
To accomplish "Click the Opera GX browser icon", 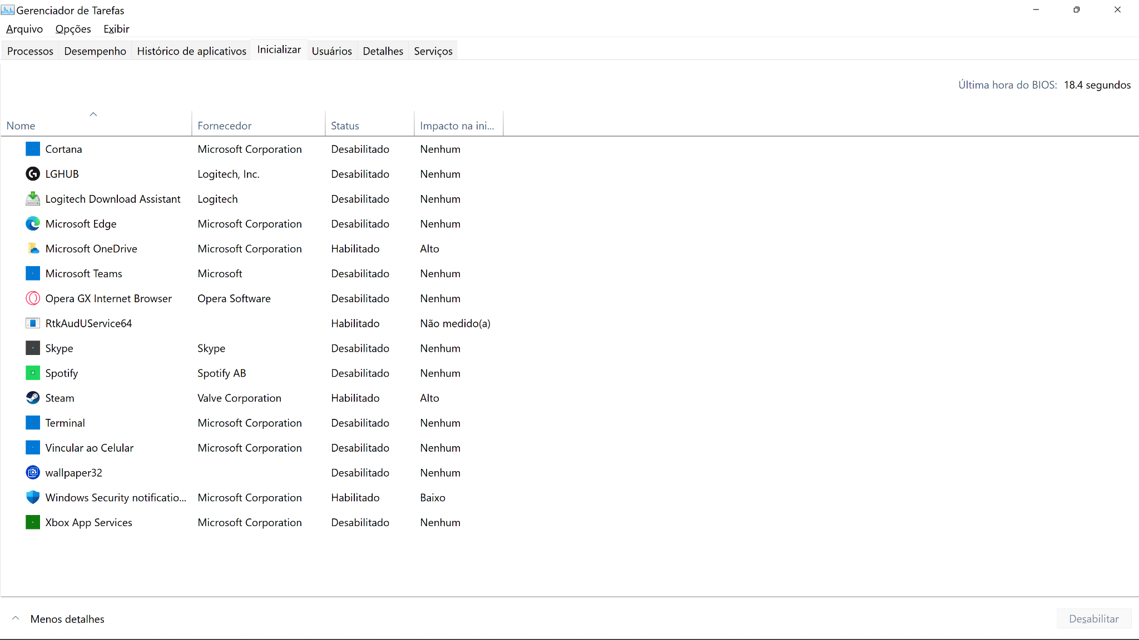I will pos(33,298).
